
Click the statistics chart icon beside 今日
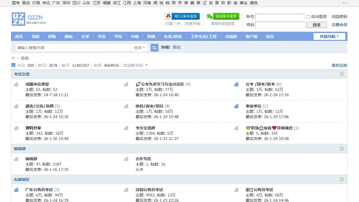[x=13, y=65]
